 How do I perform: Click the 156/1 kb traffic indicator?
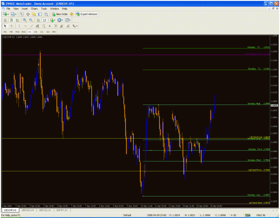(x=261, y=215)
